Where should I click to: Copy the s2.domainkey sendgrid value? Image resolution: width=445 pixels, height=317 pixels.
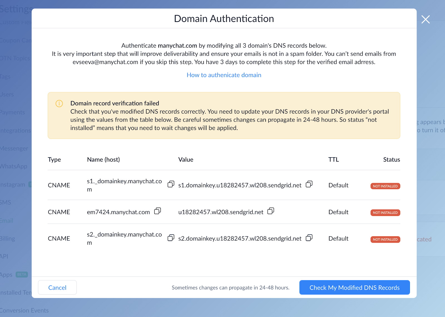coord(309,238)
